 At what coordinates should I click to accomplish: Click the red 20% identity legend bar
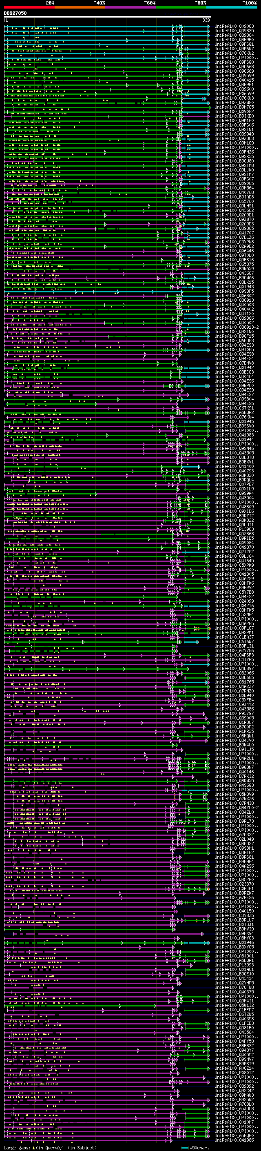29,7
